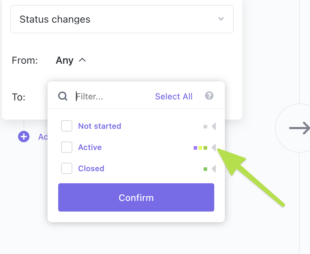Expand the Closed group arrow
Screen dimensions: 310x254
pyautogui.click(x=214, y=169)
